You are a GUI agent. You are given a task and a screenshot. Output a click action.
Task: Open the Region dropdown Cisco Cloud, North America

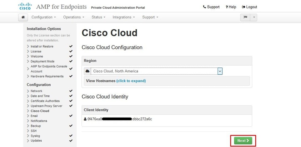157,71
